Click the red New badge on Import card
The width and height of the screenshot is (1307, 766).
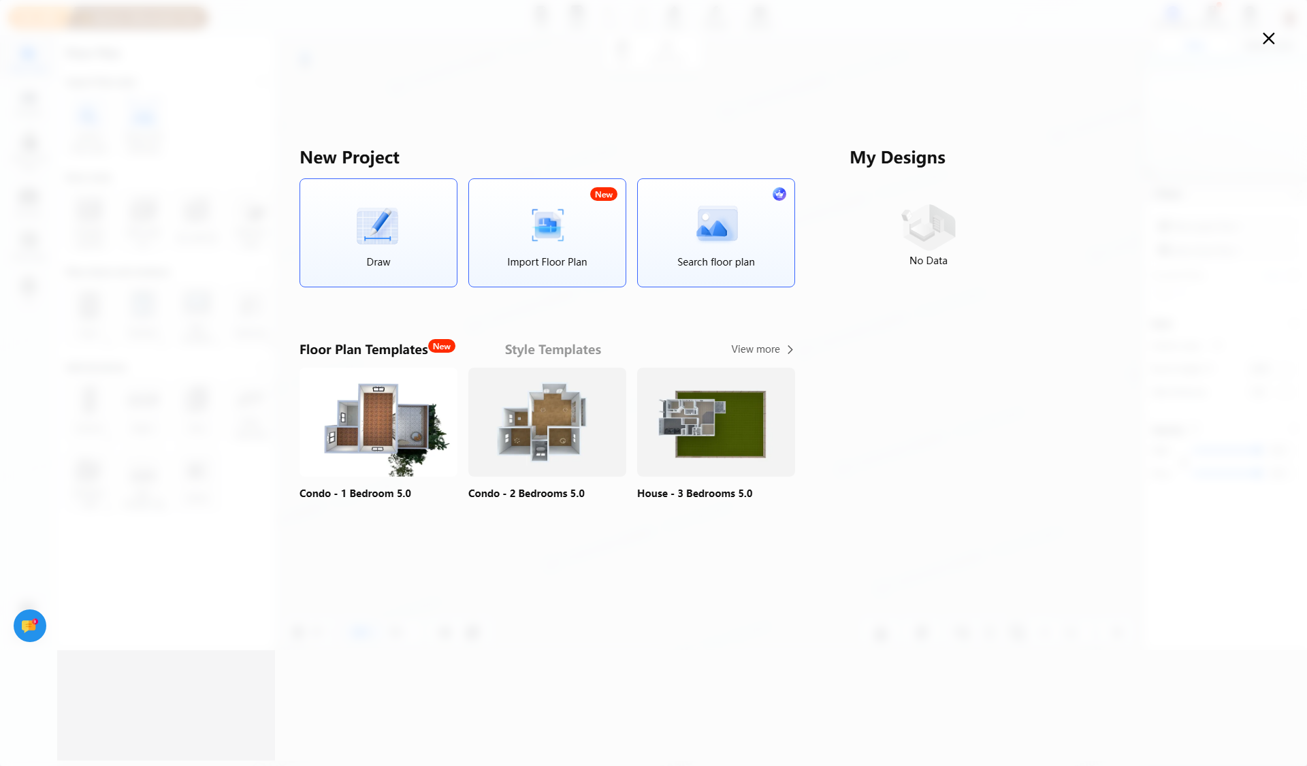(603, 194)
